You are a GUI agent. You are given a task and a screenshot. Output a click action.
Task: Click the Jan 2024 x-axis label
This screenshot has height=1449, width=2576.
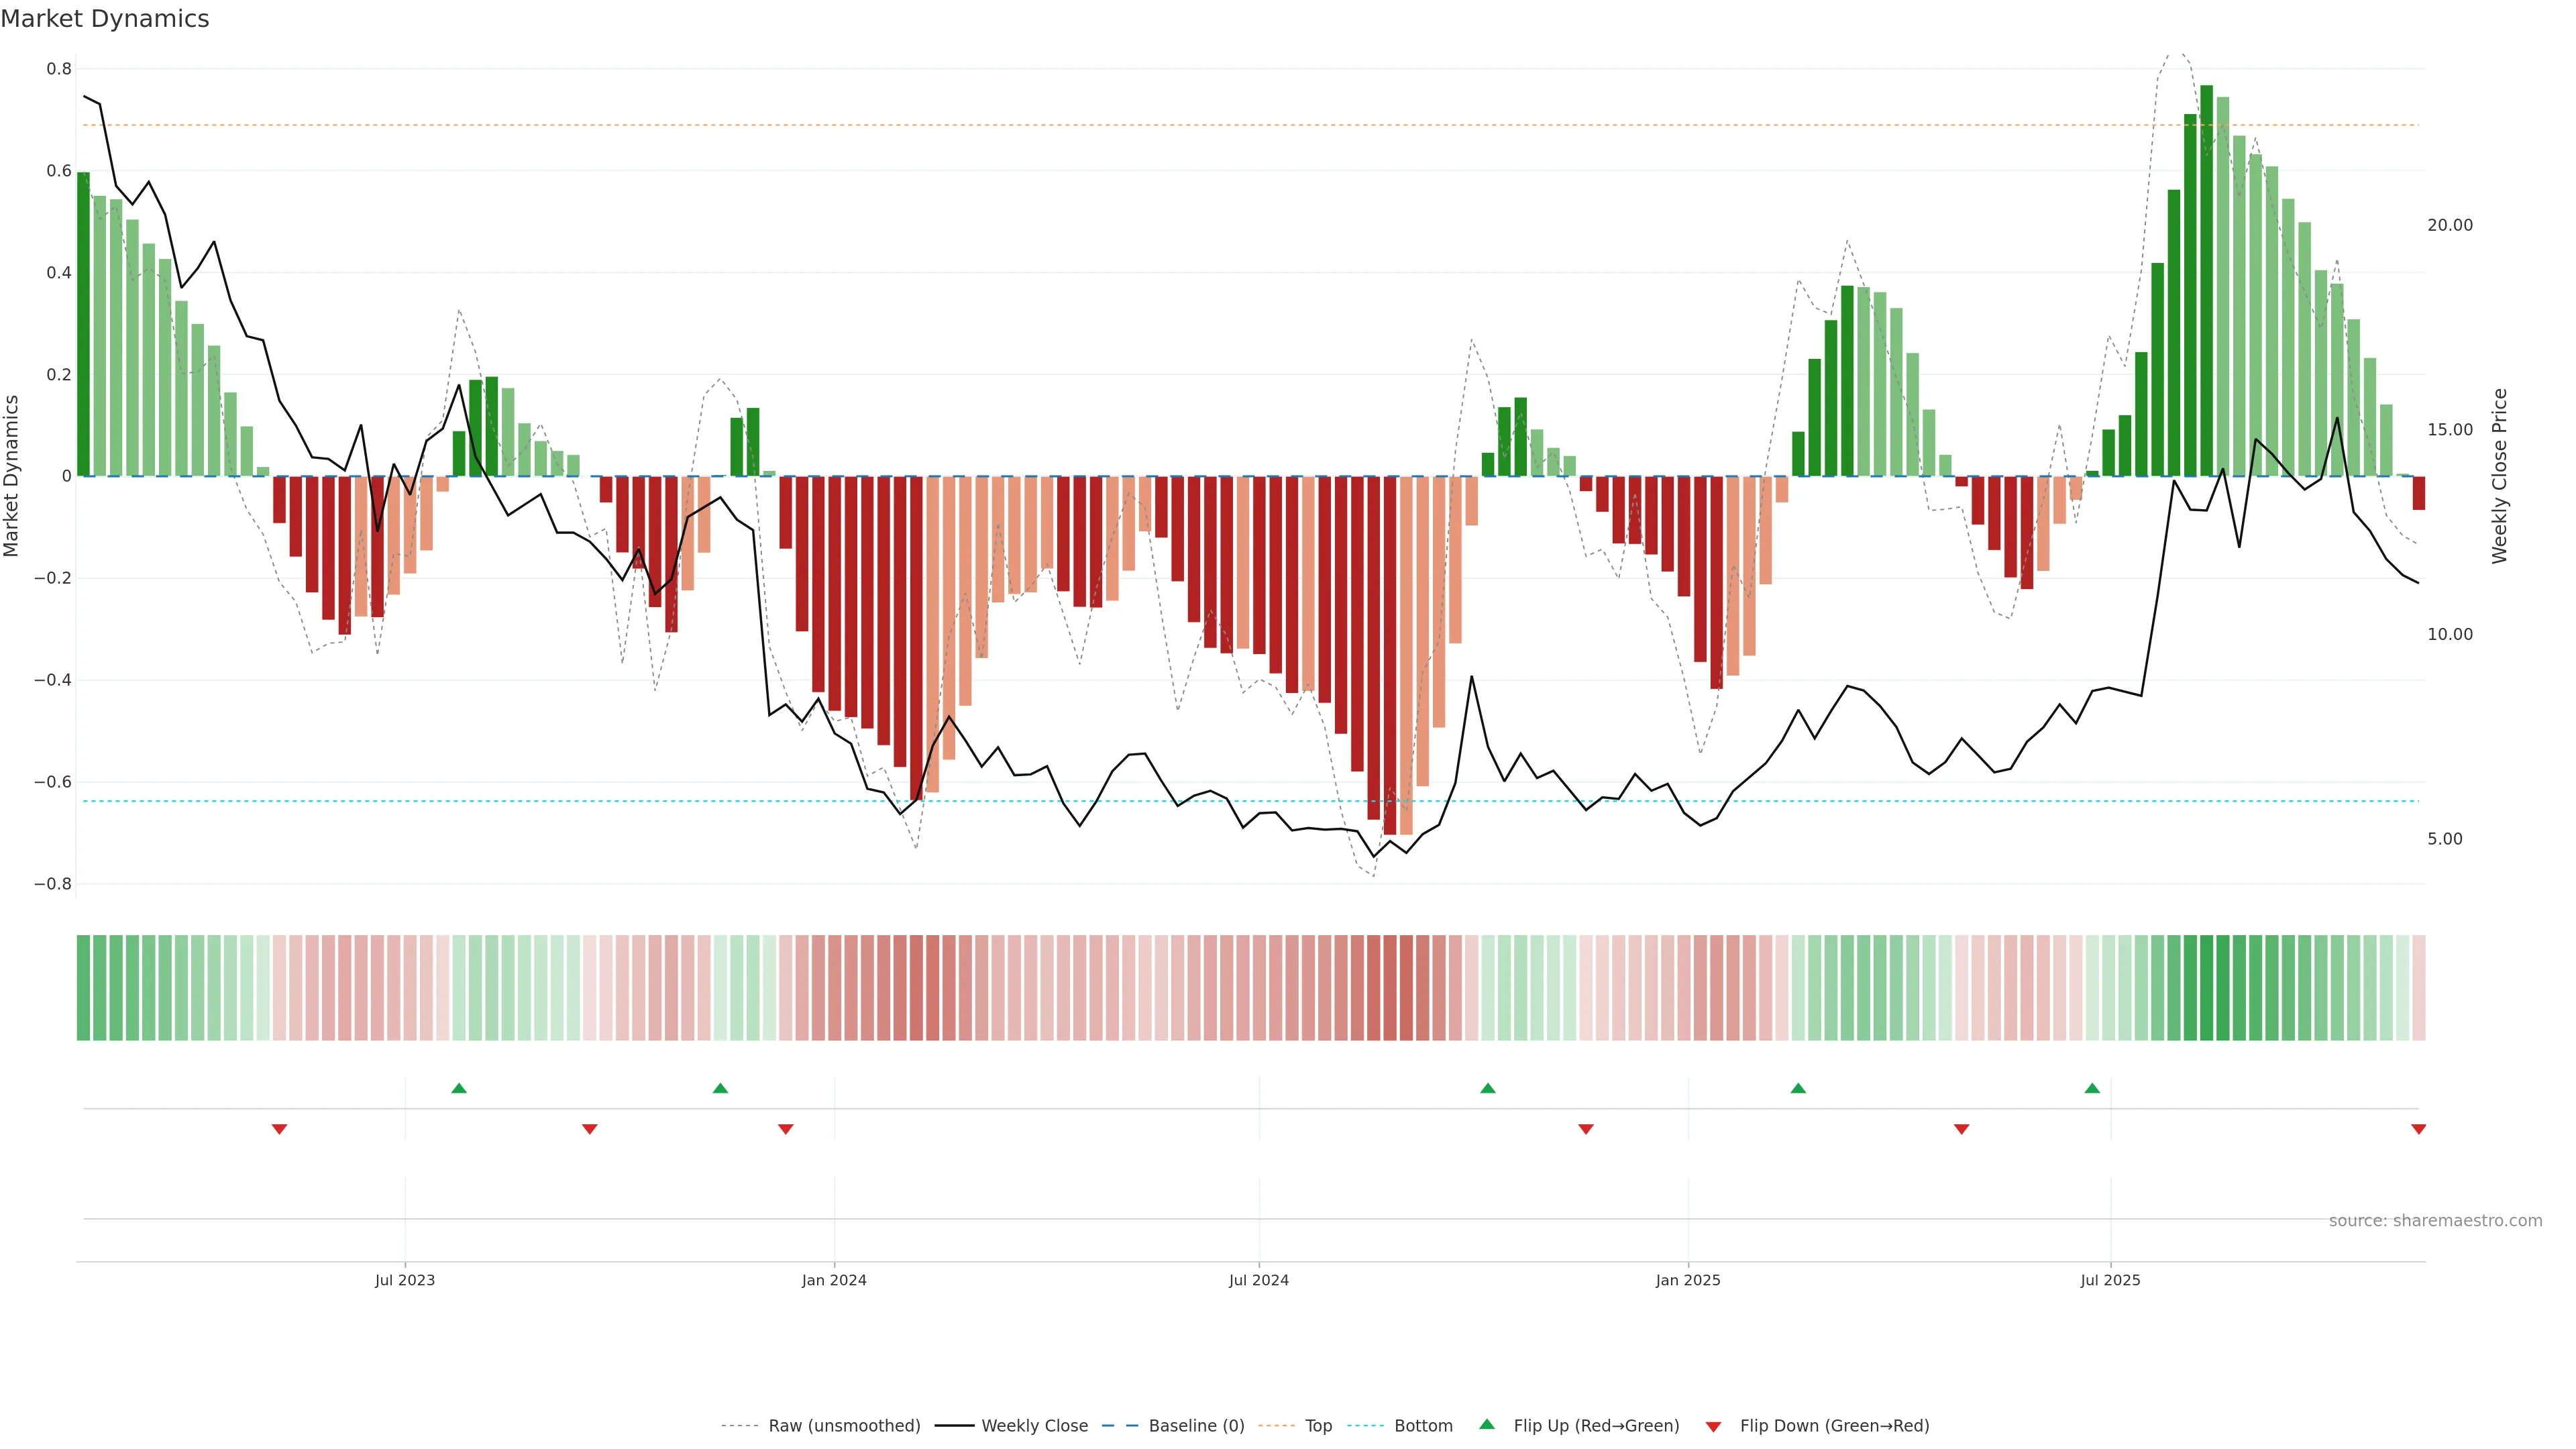834,1280
